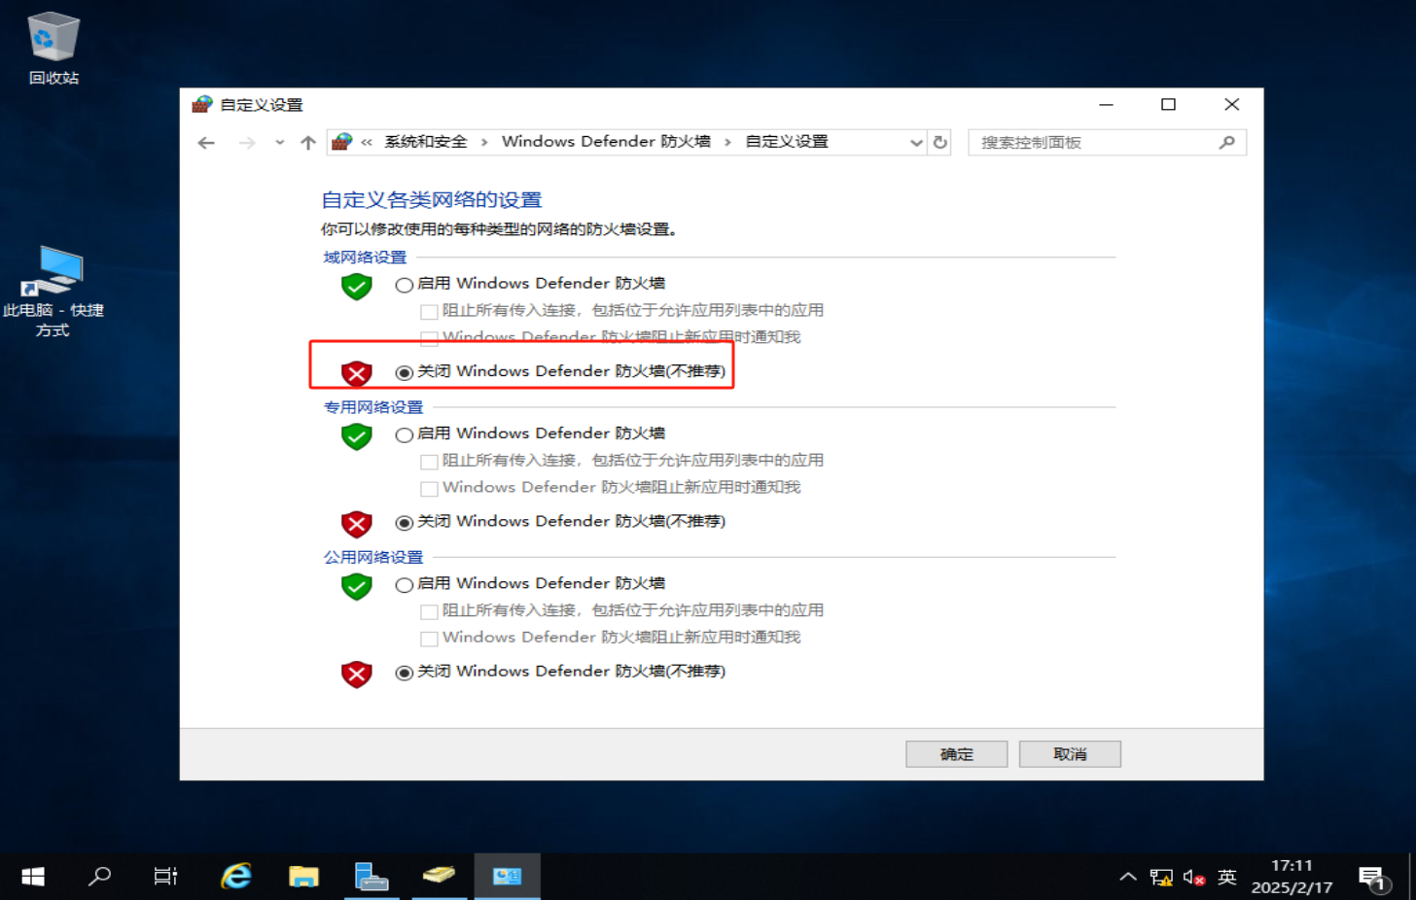Screen dimensions: 1416x900
Task: Select turn off firewall for private network
Action: (405, 523)
